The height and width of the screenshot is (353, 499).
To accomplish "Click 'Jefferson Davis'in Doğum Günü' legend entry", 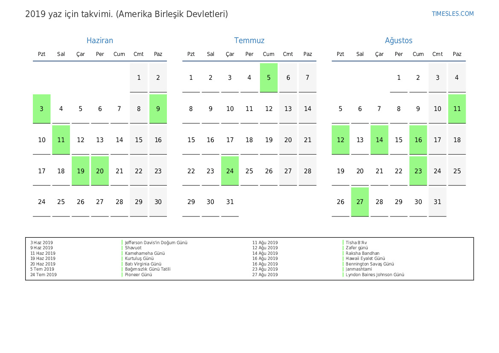I will pyautogui.click(x=156, y=243).
